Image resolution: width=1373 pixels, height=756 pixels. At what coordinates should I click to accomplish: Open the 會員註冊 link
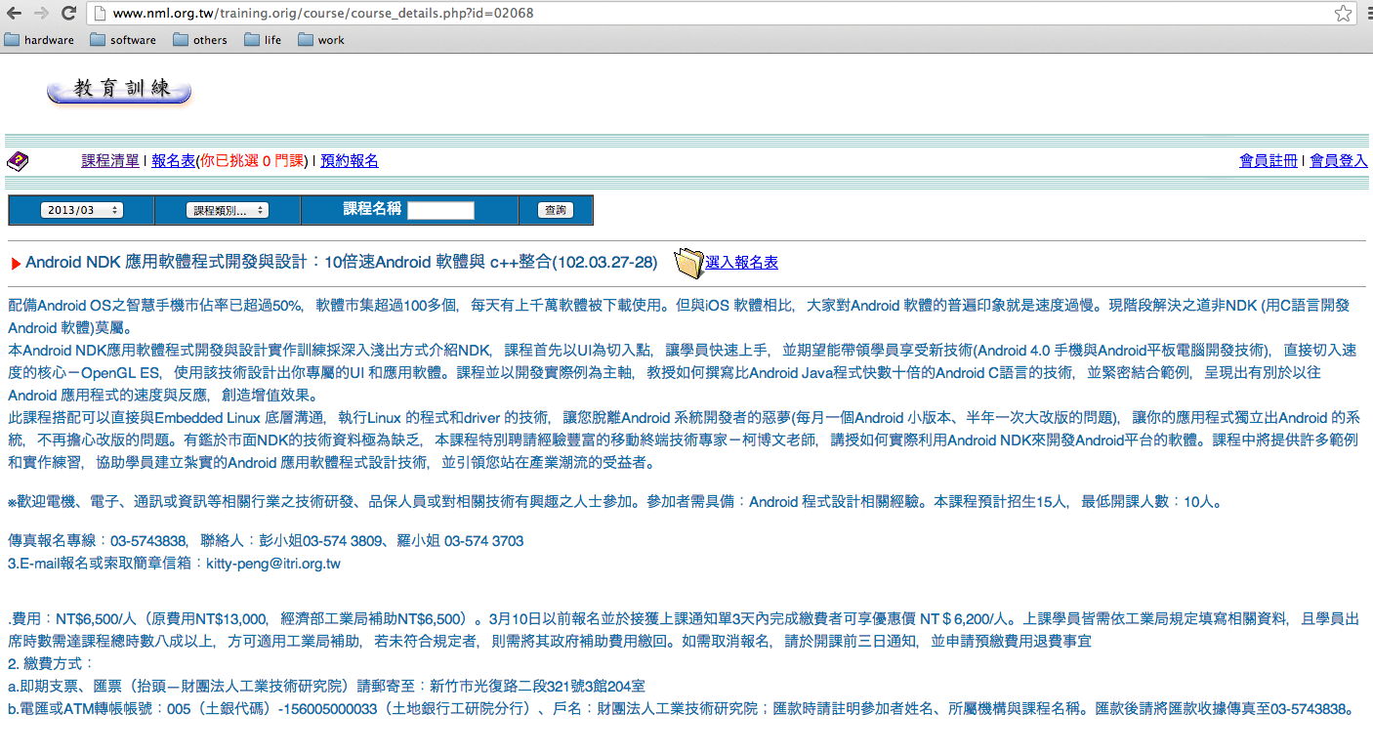[x=1269, y=161]
